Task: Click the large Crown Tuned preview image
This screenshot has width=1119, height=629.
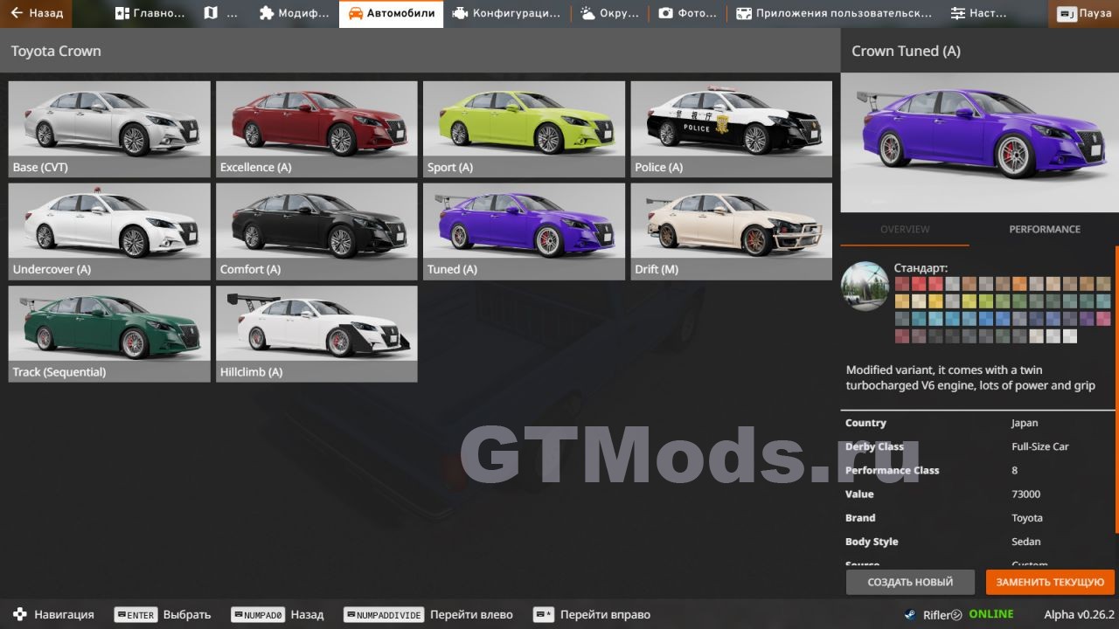Action: [978, 142]
